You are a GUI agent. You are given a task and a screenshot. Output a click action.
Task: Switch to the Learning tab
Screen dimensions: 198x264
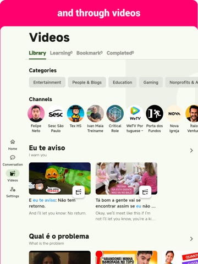tap(61, 53)
